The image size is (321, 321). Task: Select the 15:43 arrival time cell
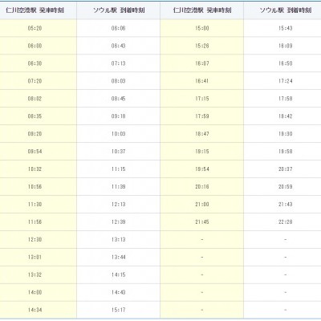pyautogui.click(x=285, y=28)
